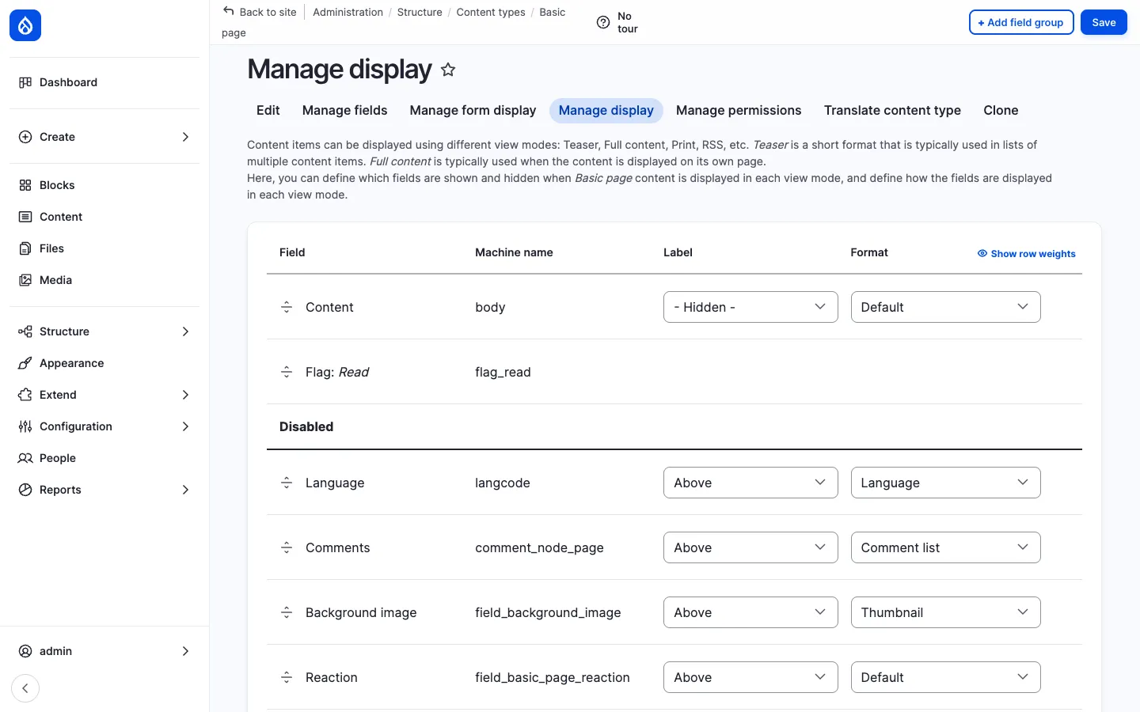Follow the Structure breadcrumb link

coord(420,12)
